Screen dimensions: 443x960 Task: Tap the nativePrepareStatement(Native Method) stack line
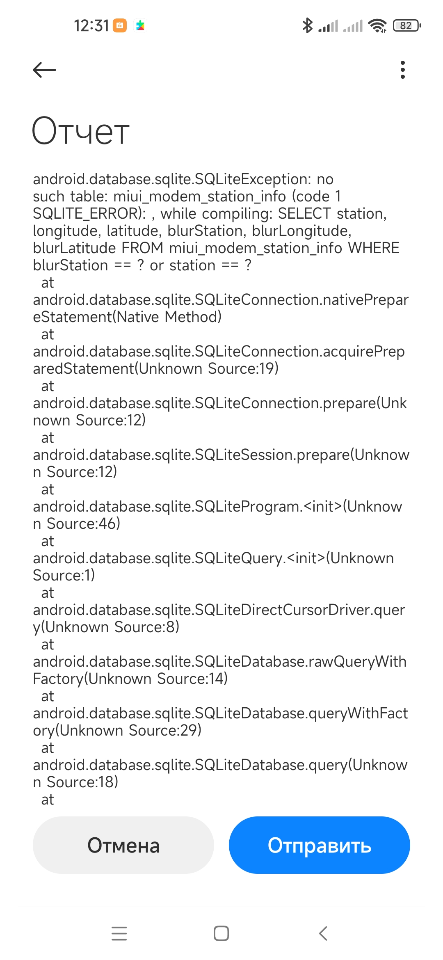pyautogui.click(x=221, y=308)
